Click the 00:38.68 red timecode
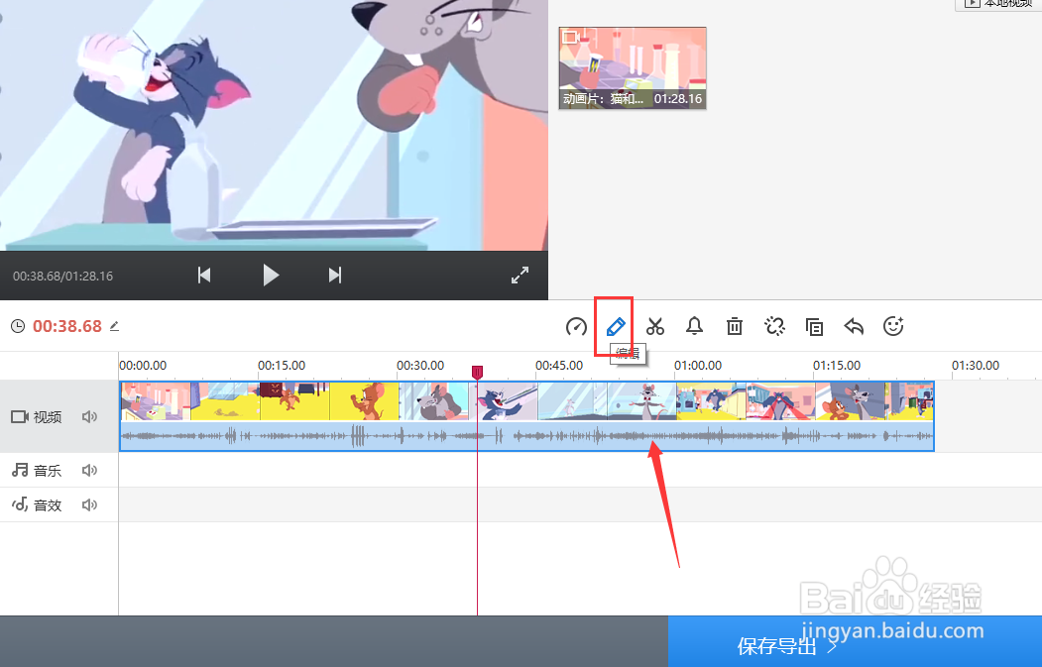Viewport: 1042px width, 667px height. 67,326
